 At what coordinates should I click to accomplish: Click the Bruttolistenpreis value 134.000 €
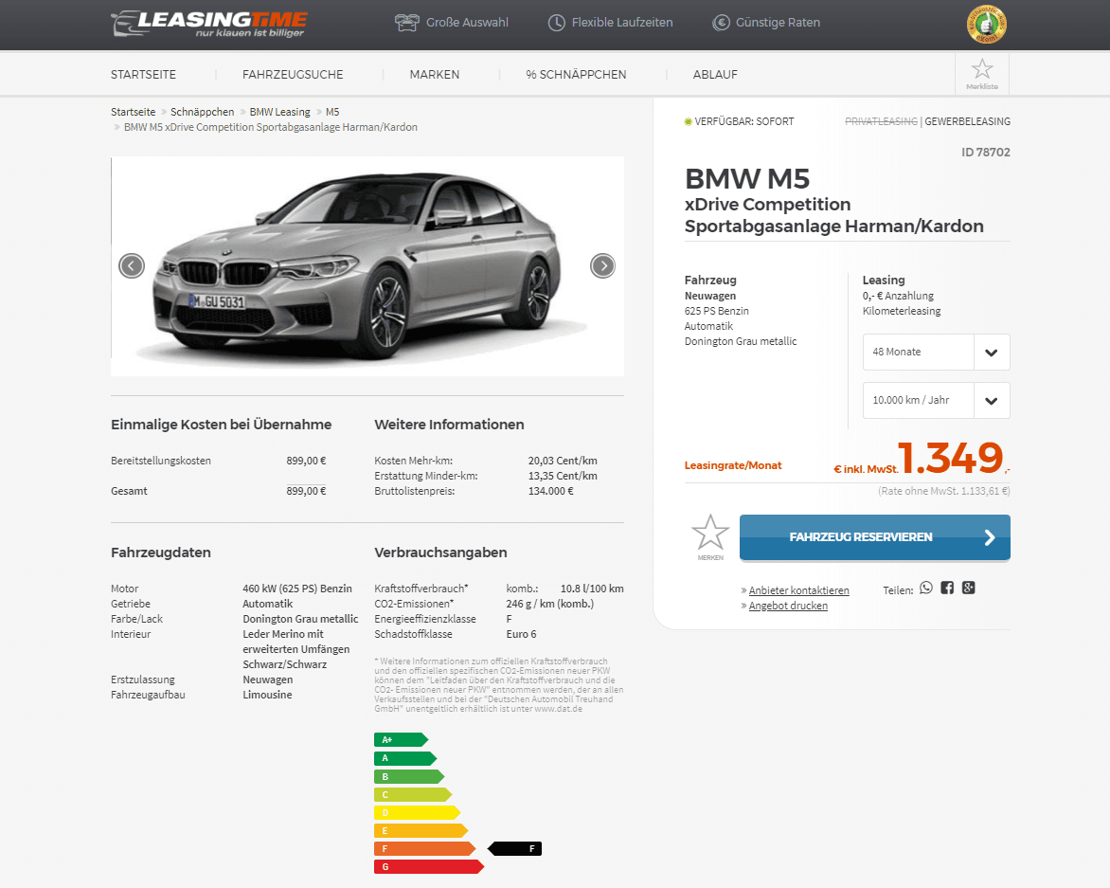551,491
